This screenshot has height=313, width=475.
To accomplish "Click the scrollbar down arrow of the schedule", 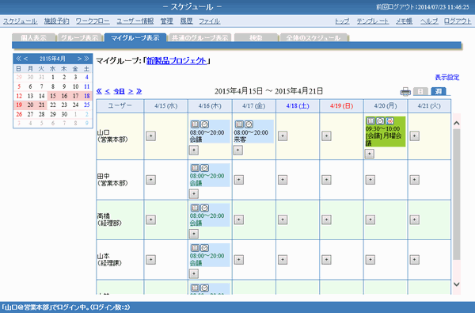I will tap(457, 284).
